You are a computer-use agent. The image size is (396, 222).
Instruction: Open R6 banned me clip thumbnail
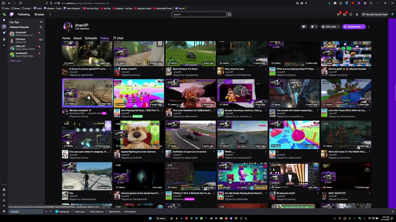(294, 176)
